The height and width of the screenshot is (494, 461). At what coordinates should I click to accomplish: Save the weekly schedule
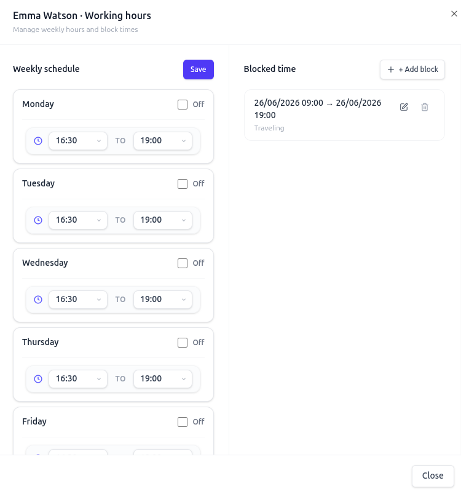pyautogui.click(x=199, y=70)
